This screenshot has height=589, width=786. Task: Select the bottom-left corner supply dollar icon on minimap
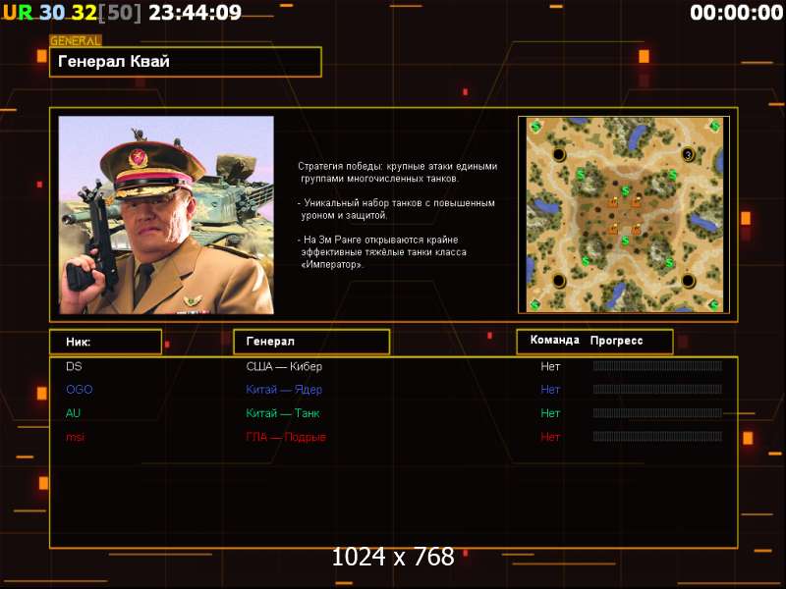(x=534, y=304)
